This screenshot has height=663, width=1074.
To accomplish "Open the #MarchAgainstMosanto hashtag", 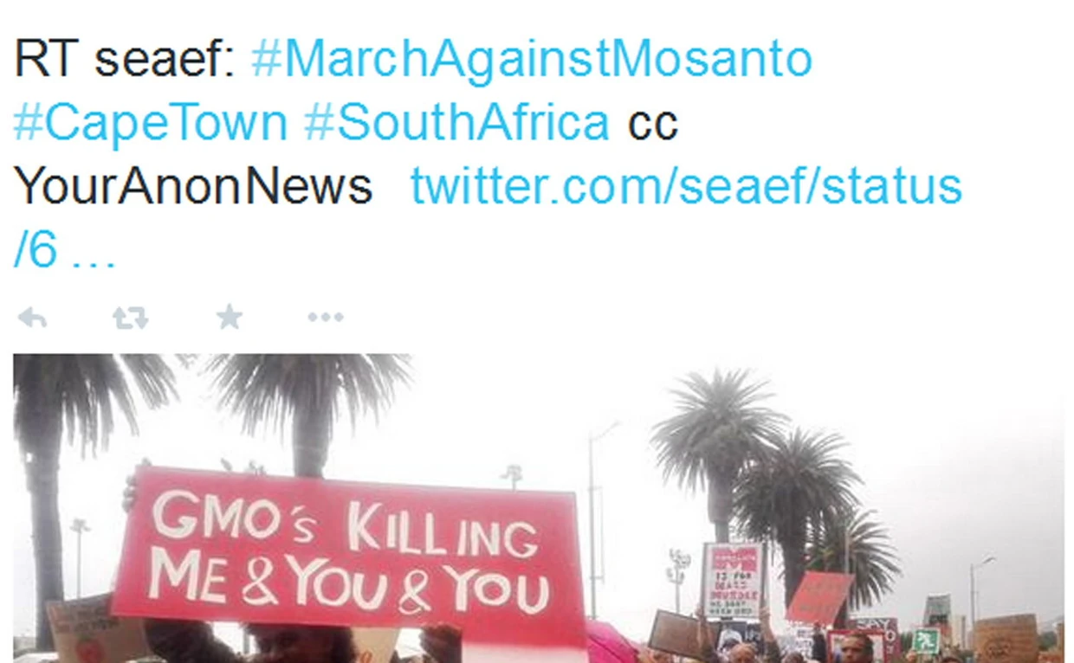I will coord(531,61).
